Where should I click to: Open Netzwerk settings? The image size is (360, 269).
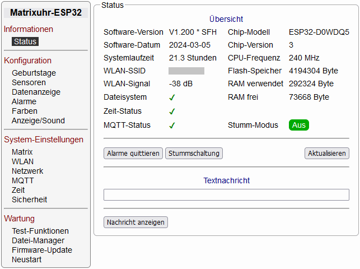[27, 171]
